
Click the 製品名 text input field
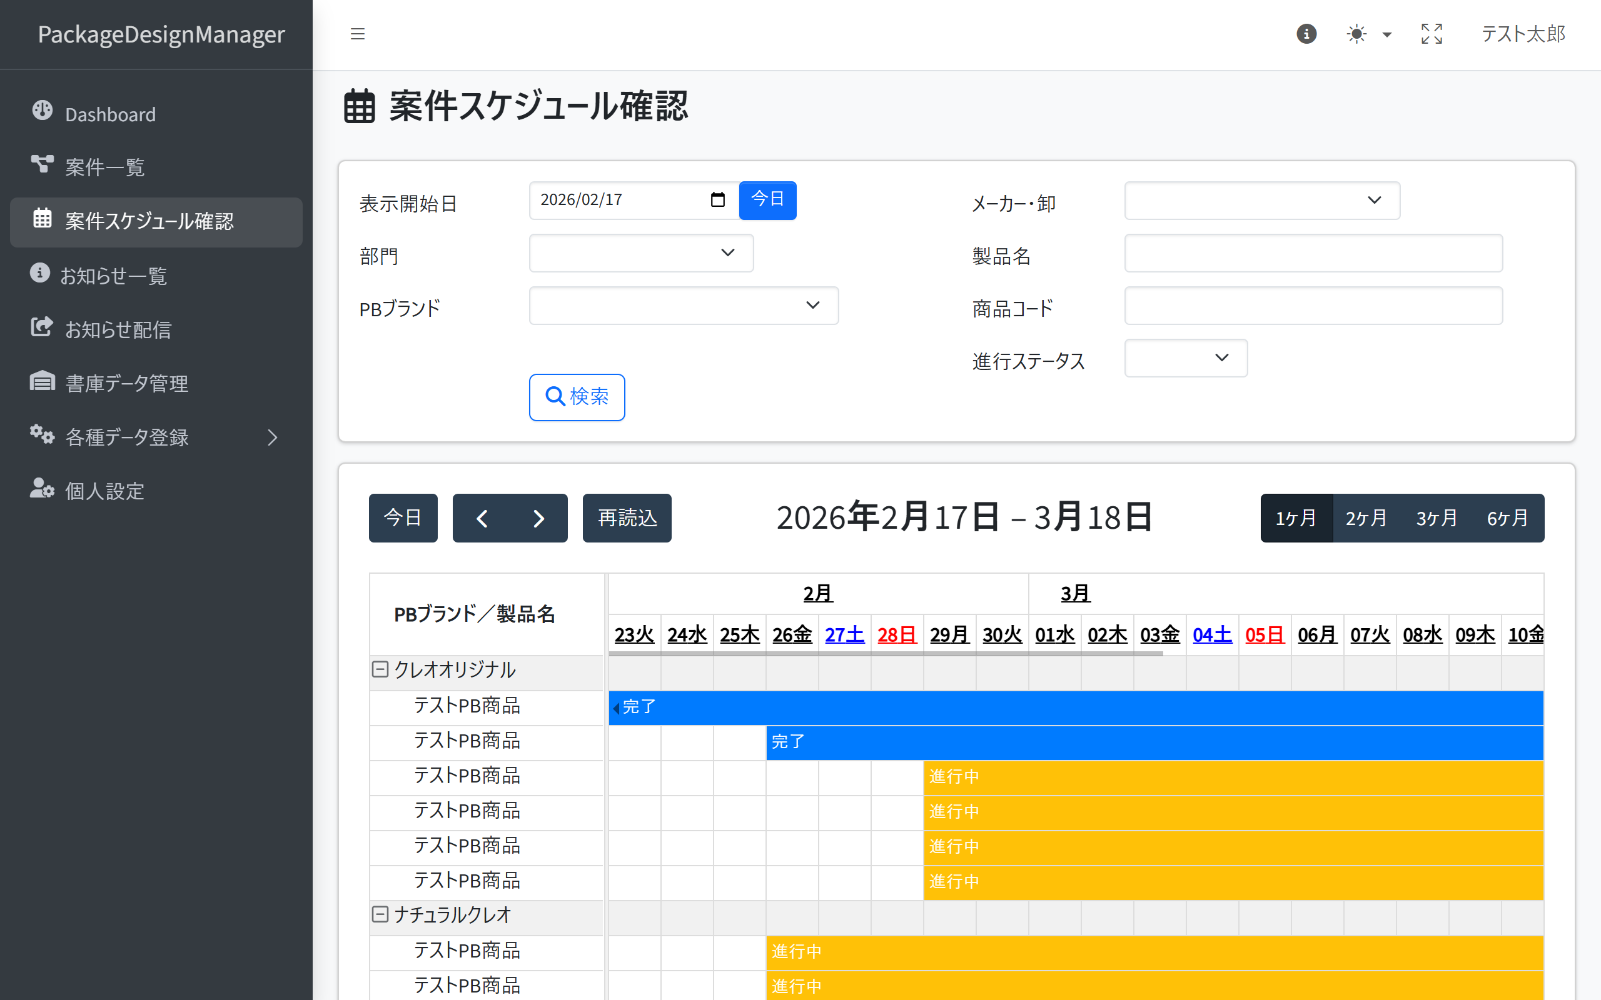(x=1313, y=252)
